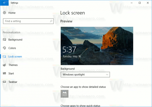Click the lock screen preview image
The image size is (152, 107).
(x=97, y=46)
